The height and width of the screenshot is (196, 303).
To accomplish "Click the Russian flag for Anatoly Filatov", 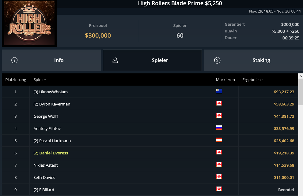I will (x=219, y=128).
